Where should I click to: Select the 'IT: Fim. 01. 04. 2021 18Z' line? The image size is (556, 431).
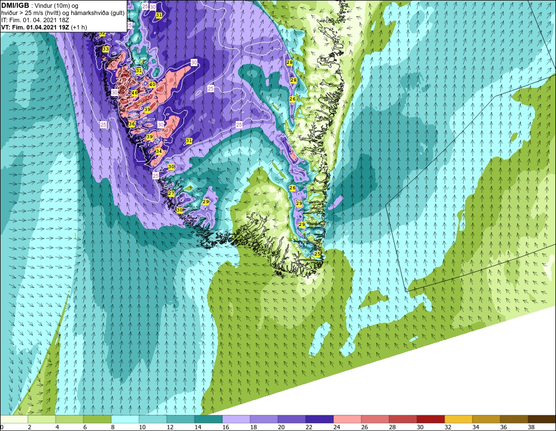tap(34, 20)
